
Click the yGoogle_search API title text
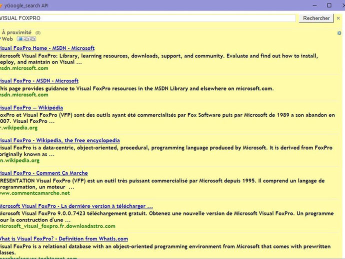pyautogui.click(x=26, y=5)
